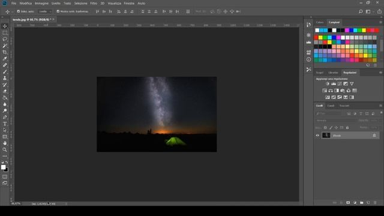Open layer blending mode dropdown
Viewport: 384px width, 216px height.
pos(335,121)
